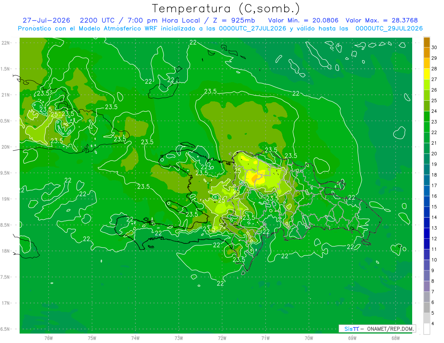Click blue legend swatch between 14 and 15
Image resolution: width=444 pixels, height=343 pixels.
[427, 212]
